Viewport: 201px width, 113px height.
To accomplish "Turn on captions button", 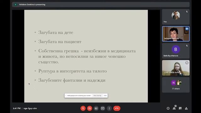I will tap(96, 108).
